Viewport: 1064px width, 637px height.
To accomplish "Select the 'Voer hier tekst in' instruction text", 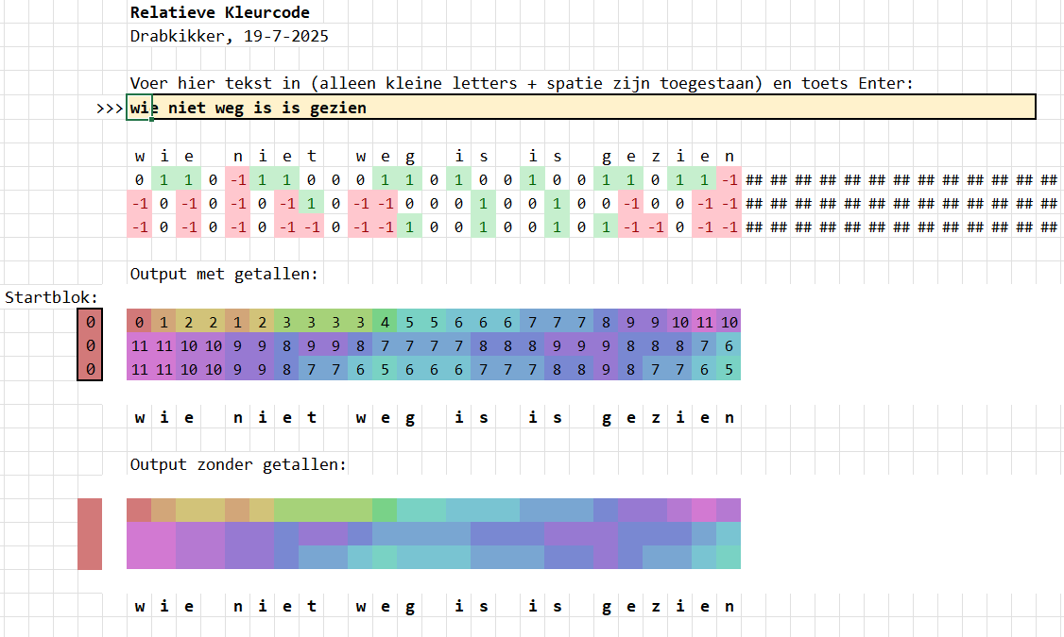I will (x=521, y=83).
